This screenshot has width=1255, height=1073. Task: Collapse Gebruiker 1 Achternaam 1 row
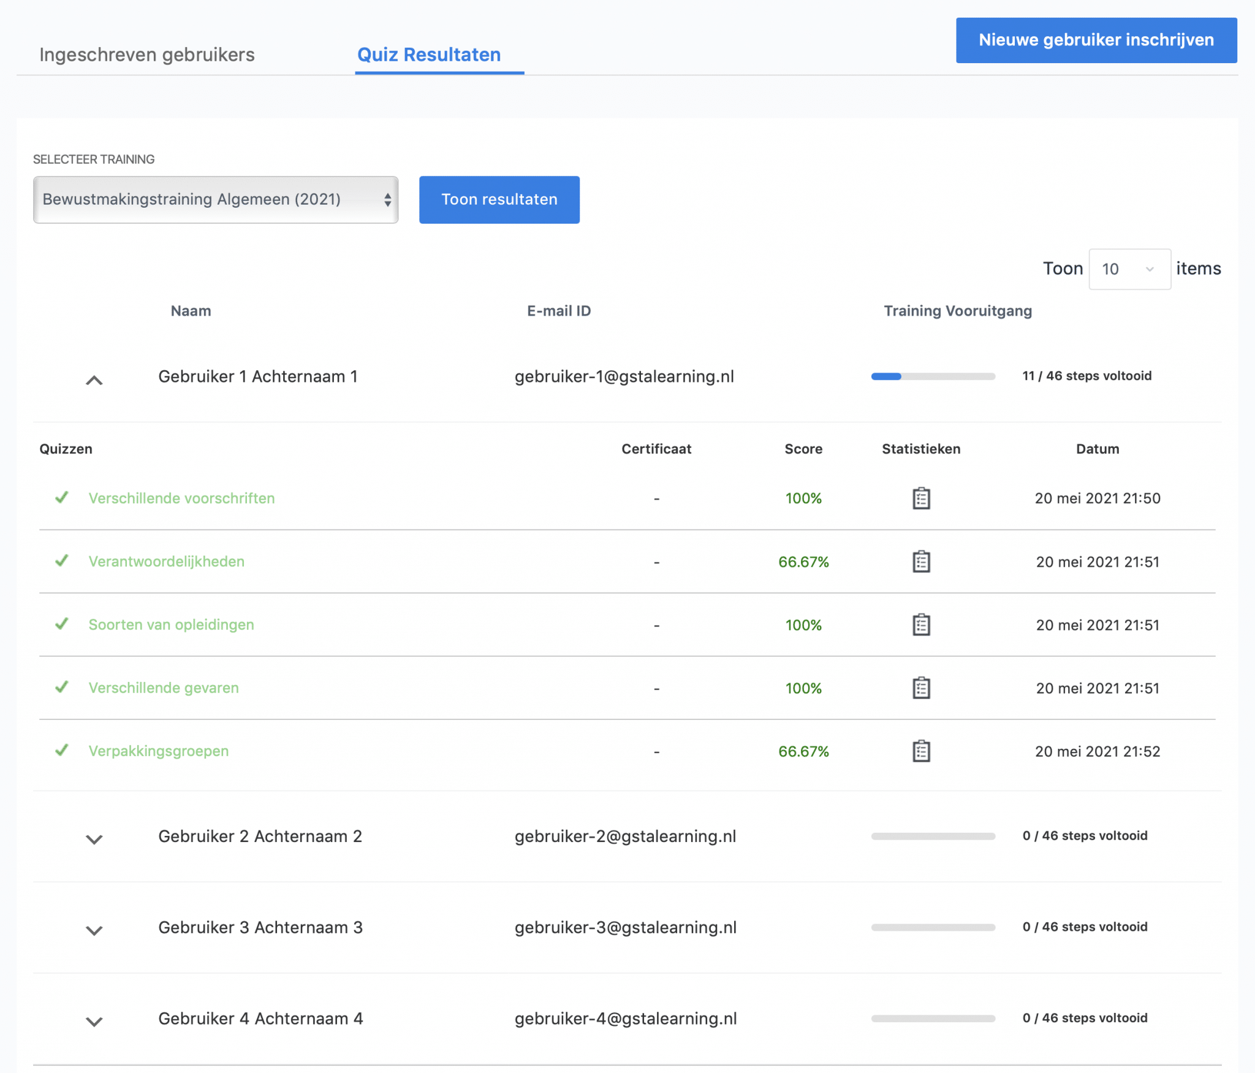(94, 380)
